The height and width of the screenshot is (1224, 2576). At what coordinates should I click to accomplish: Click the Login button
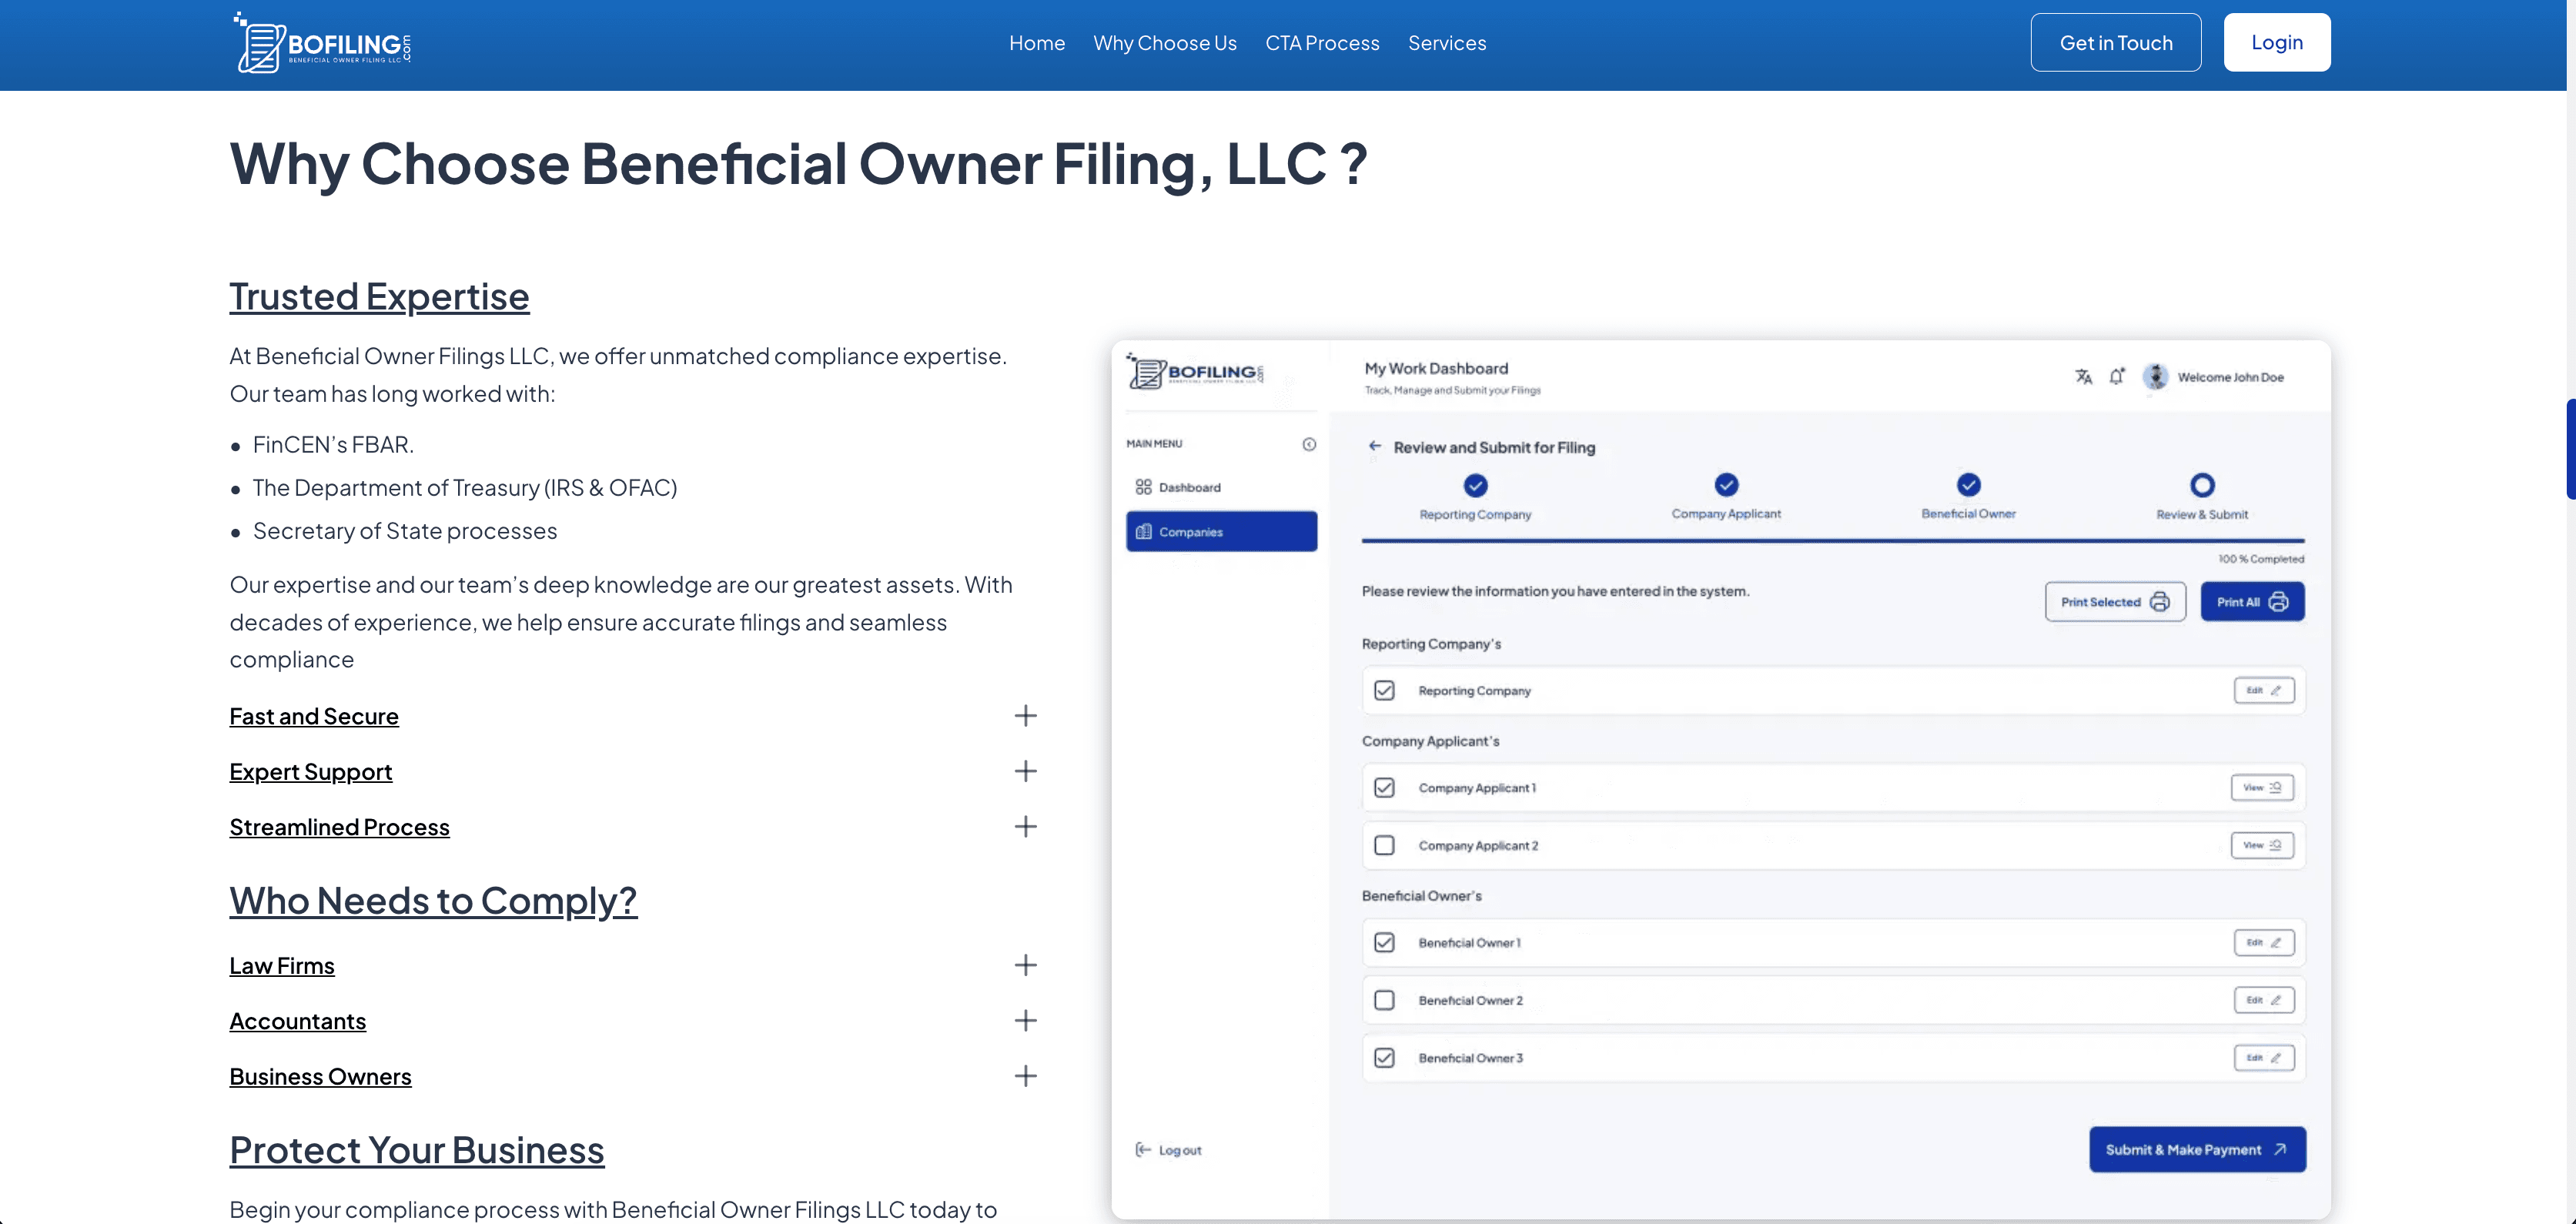coord(2276,42)
